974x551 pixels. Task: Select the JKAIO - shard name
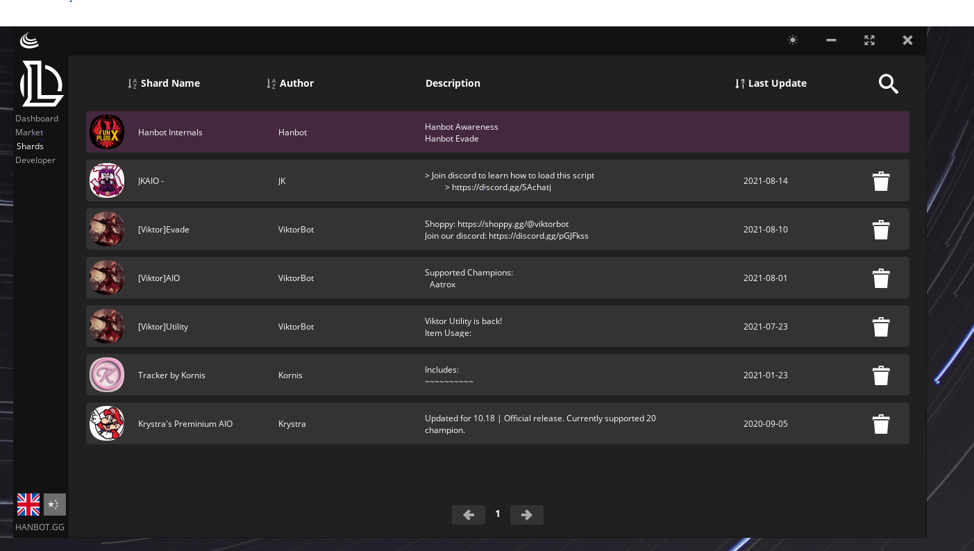point(151,181)
